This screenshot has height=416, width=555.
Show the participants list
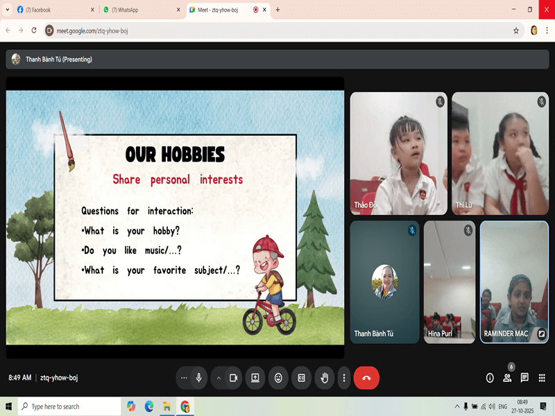[507, 378]
